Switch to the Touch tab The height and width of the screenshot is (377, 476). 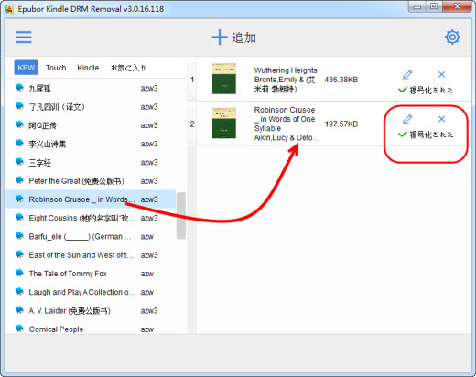click(x=56, y=68)
